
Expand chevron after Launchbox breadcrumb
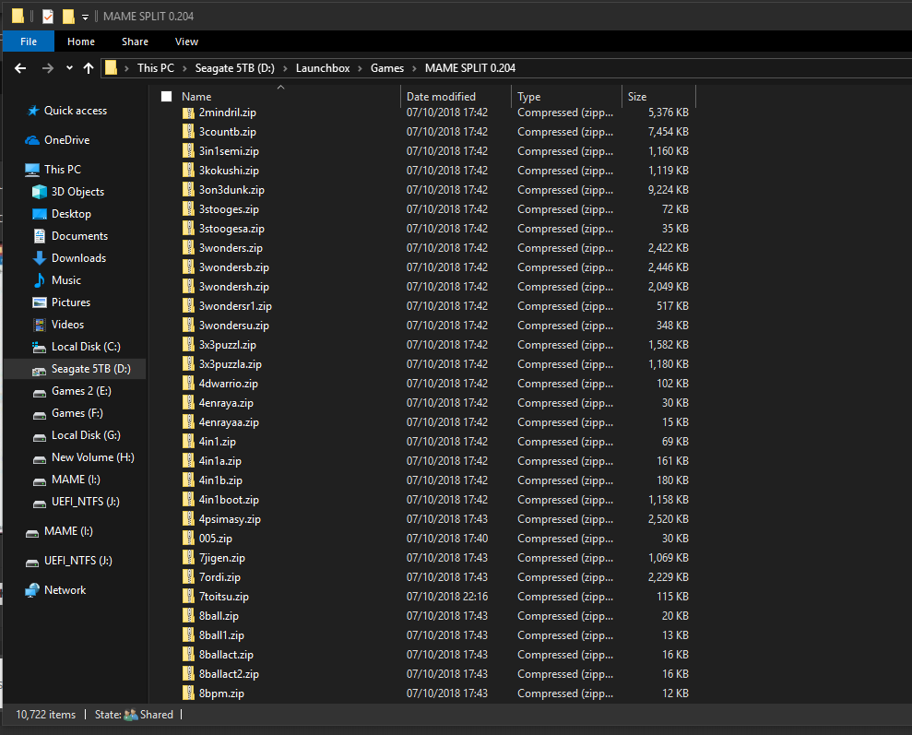[x=360, y=68]
